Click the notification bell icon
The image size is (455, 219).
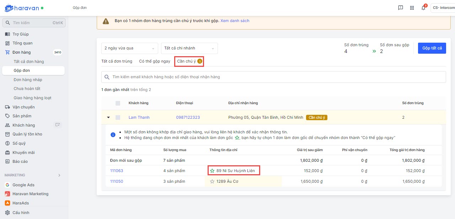(423, 8)
